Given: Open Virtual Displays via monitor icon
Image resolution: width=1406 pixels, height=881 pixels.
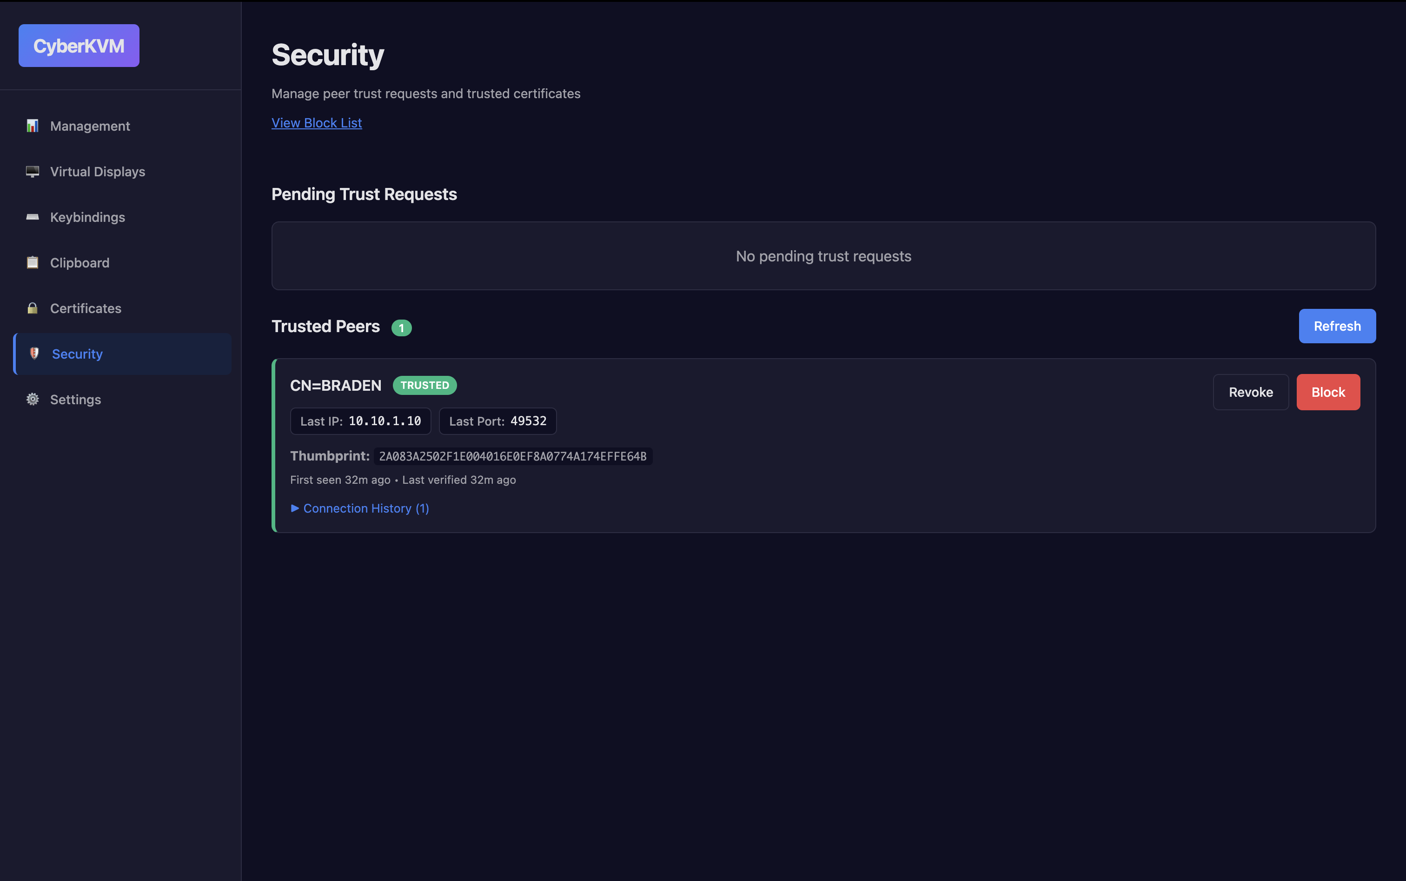Looking at the screenshot, I should click(32, 171).
